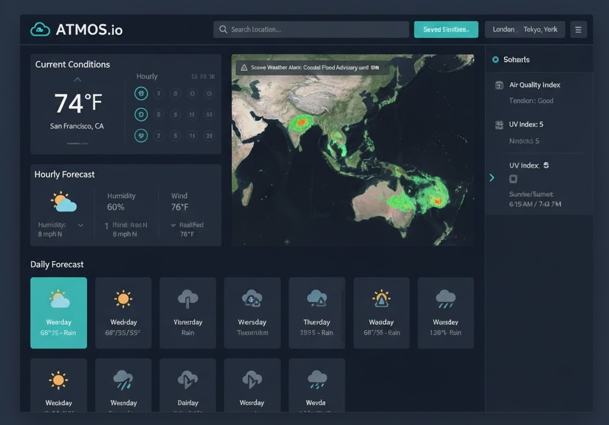The width and height of the screenshot is (609, 425).
Task: Click the Saved Similities button
Action: pyautogui.click(x=445, y=29)
